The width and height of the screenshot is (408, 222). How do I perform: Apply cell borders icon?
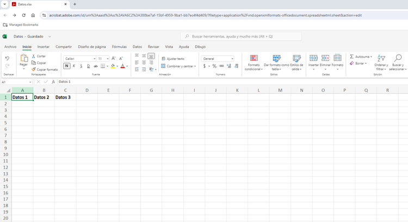(x=103, y=66)
